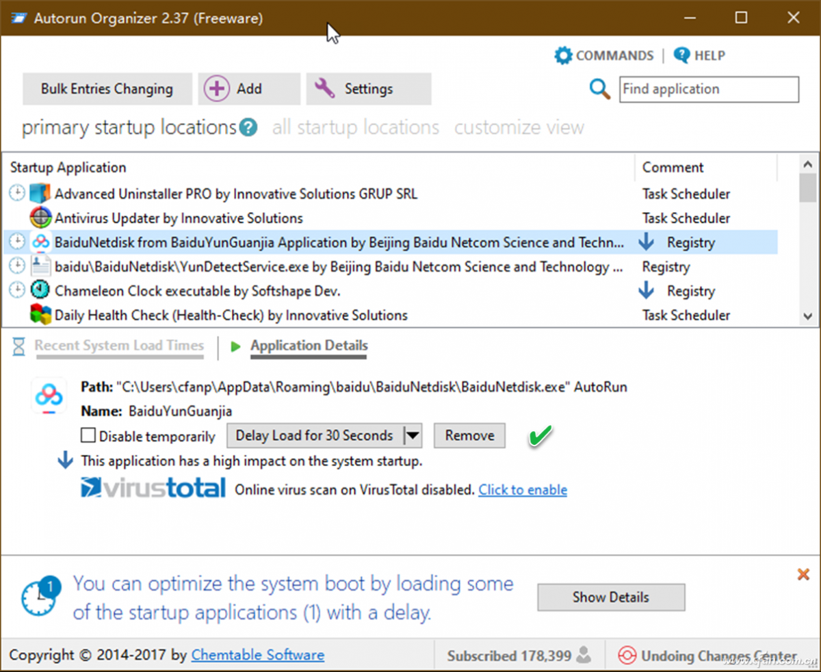This screenshot has width=821, height=672.
Task: Sort by Startup Application column header
Action: coord(318,168)
